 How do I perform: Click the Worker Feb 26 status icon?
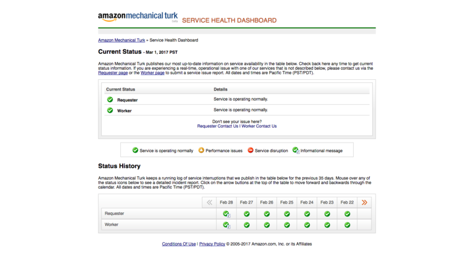pyautogui.click(x=267, y=225)
